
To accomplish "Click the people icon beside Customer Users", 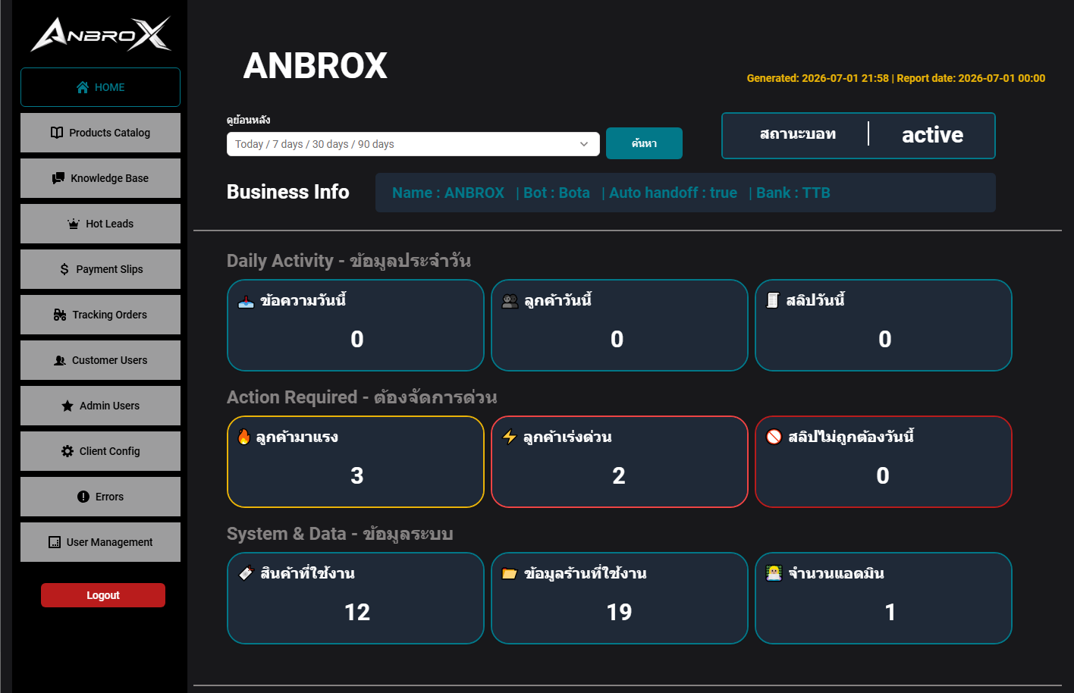I will (60, 360).
